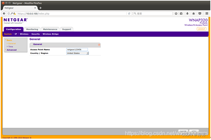Open the Configuration tab

point(14,29)
